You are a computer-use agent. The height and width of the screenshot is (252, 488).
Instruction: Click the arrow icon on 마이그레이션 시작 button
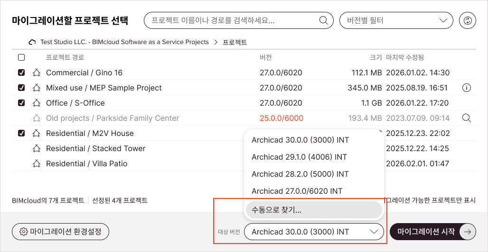coord(468,232)
